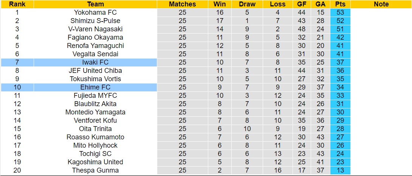
Task: Open JEF United Chiba team entry
Action: (95, 71)
